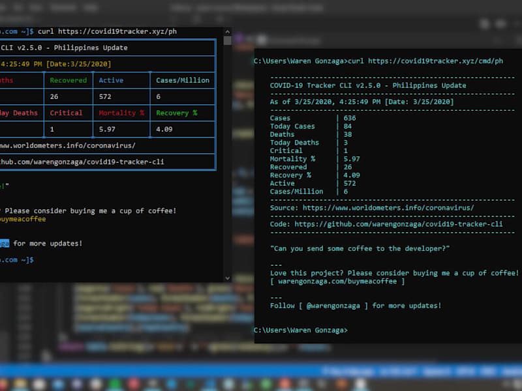Grab the left terminal's scrollbar thumb
522x391 pixels.
(x=227, y=40)
